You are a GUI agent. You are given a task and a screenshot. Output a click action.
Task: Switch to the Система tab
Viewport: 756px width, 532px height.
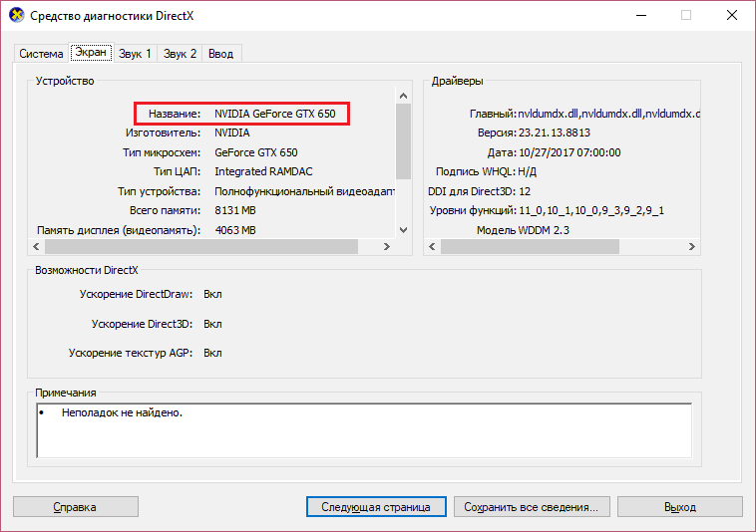click(x=41, y=54)
